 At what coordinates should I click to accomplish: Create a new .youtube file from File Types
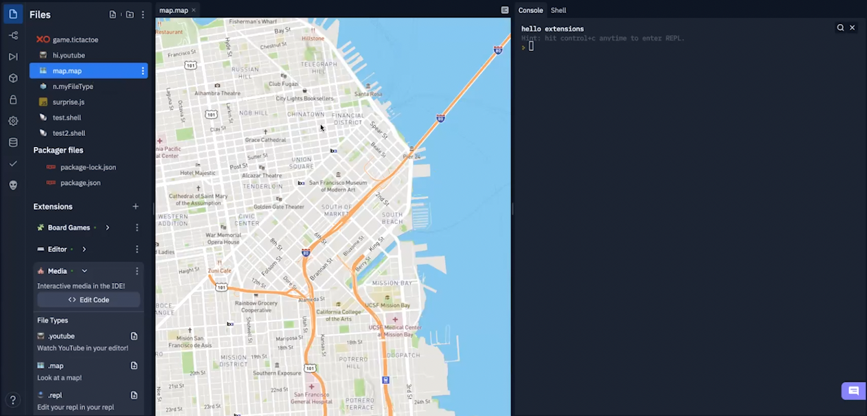pos(133,336)
